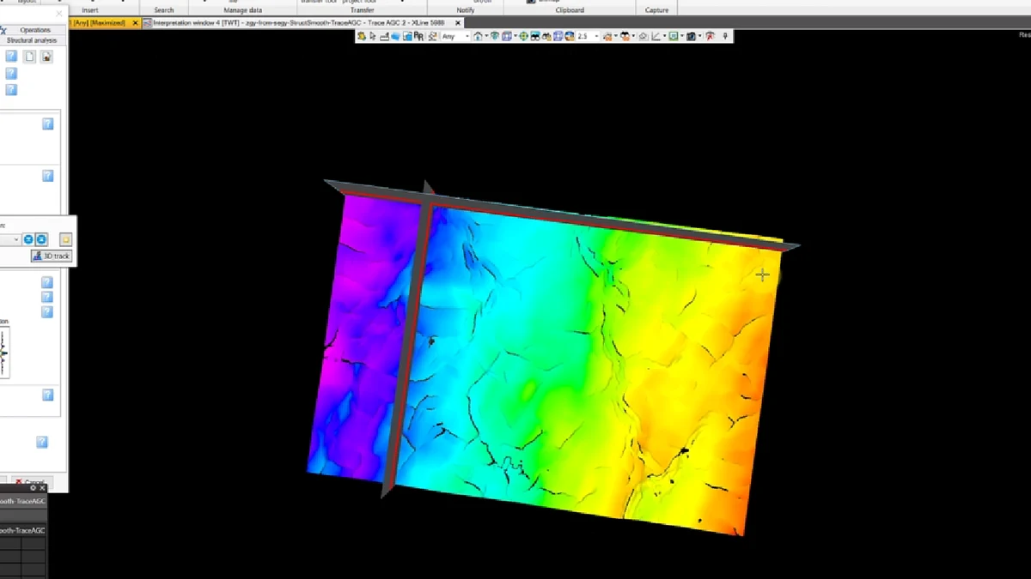Click the icon left of the 2.5 field
Image resolution: width=1031 pixels, height=579 pixels.
pyautogui.click(x=570, y=36)
